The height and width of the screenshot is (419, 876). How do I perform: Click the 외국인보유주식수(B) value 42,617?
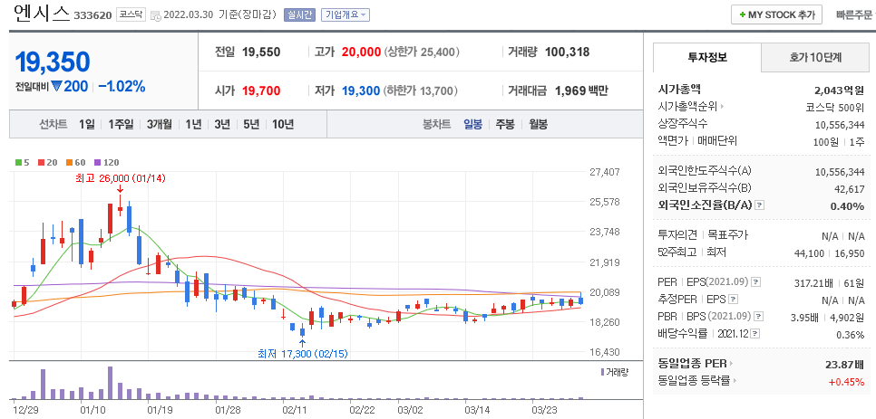click(x=848, y=188)
